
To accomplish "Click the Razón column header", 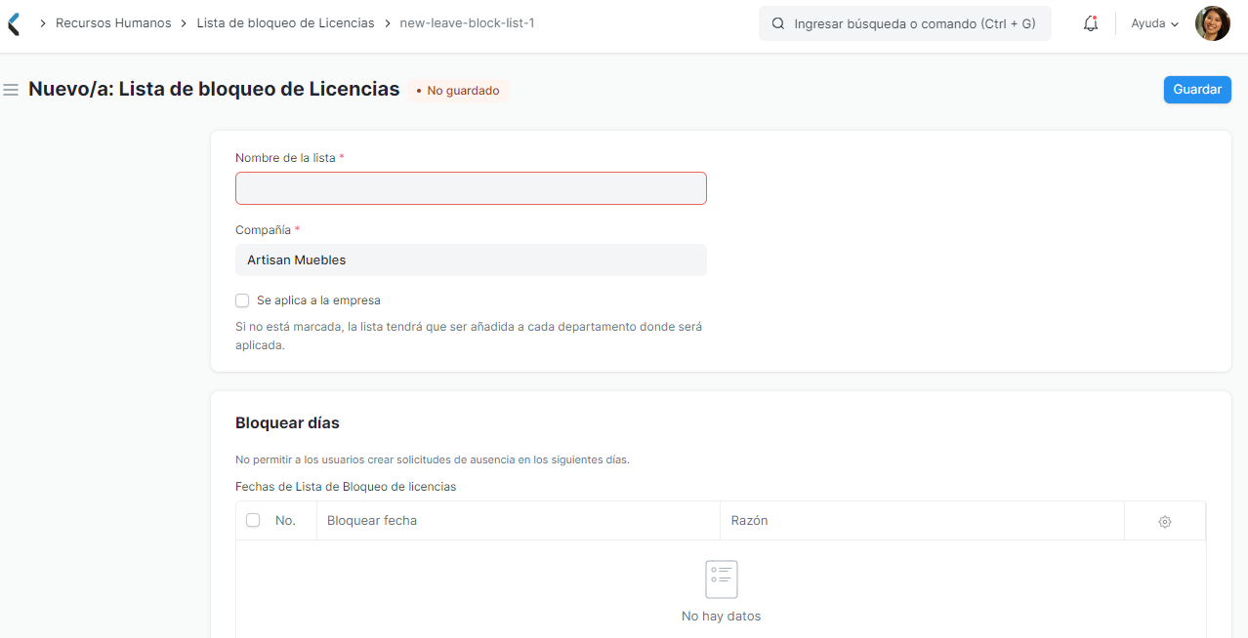I will coord(750,520).
